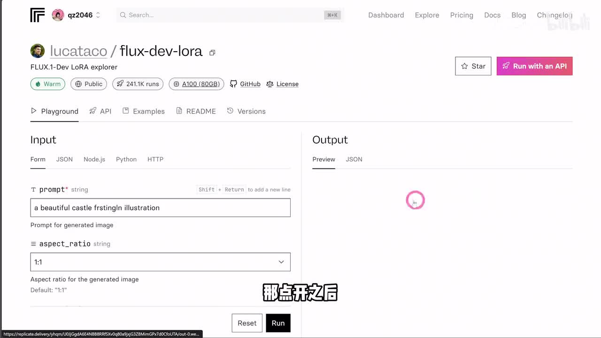This screenshot has width=601, height=338.
Task: Show Output as JSON
Action: coord(354,159)
